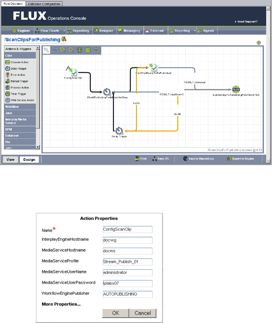The image size is (272, 323).
Task: Click Export to Engine
Action: (x=241, y=159)
